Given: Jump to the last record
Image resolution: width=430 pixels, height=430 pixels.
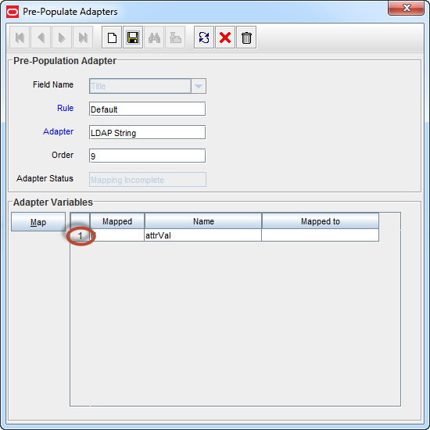Looking at the screenshot, I should point(83,38).
